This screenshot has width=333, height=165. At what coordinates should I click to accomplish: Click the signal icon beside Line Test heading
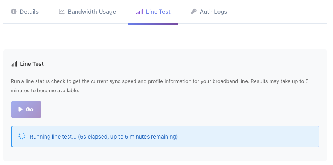coord(14,64)
